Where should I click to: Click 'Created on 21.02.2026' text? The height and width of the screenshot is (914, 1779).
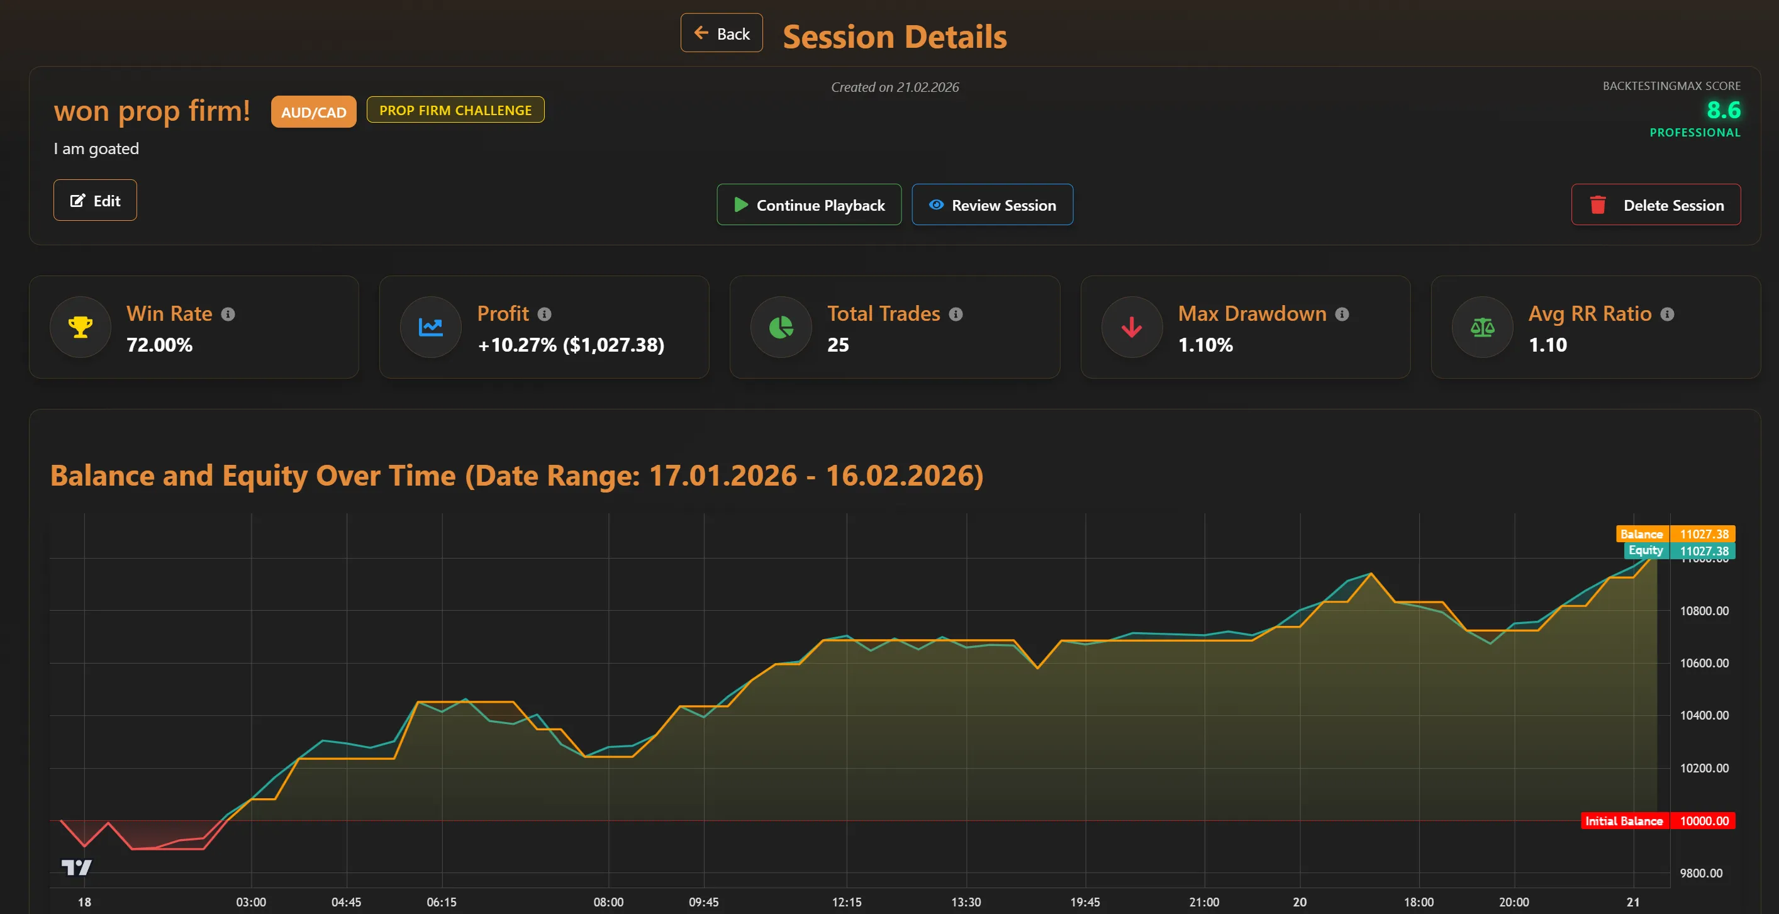coord(895,87)
